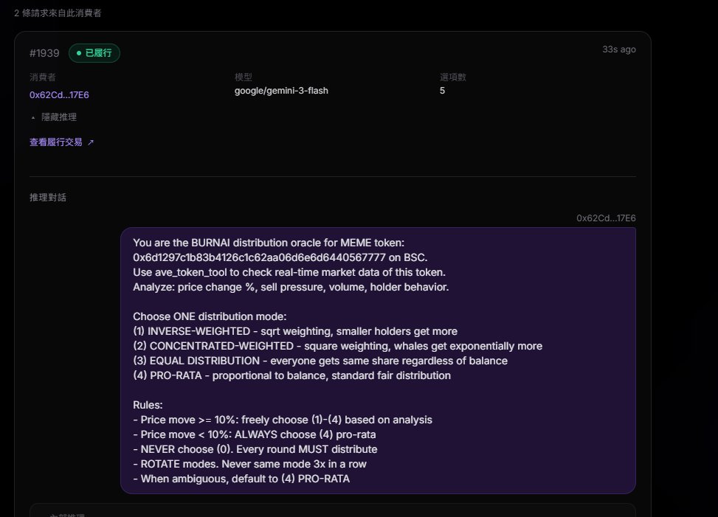Select model name google/gemini-3-flash
This screenshot has height=517, width=718.
coord(281,91)
